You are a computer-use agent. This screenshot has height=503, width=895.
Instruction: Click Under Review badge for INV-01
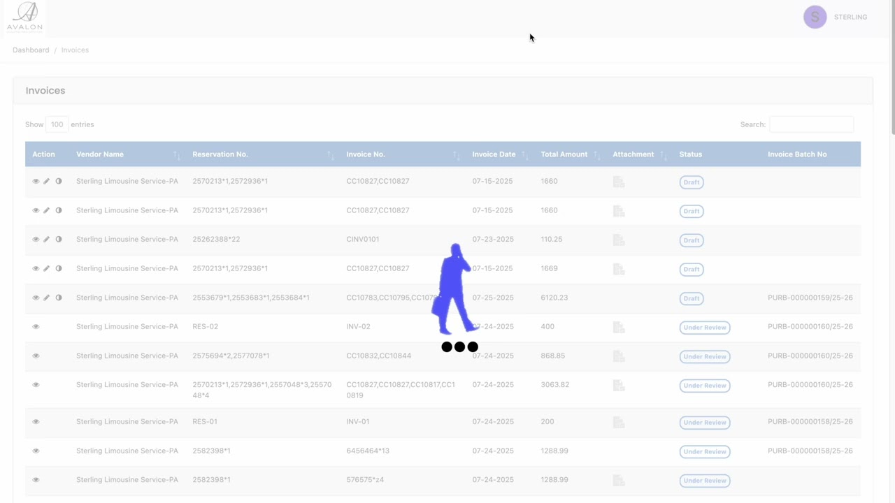(705, 422)
